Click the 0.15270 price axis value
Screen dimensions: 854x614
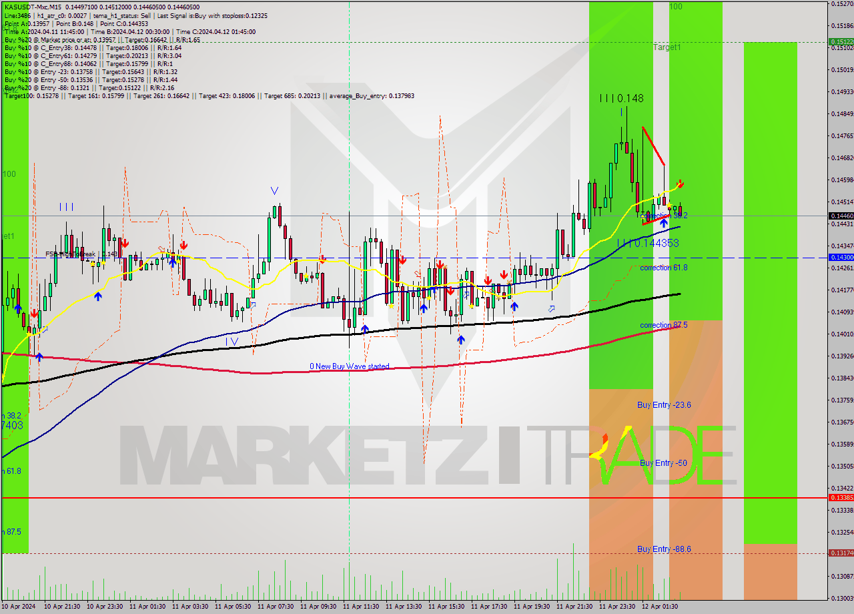pyautogui.click(x=842, y=4)
